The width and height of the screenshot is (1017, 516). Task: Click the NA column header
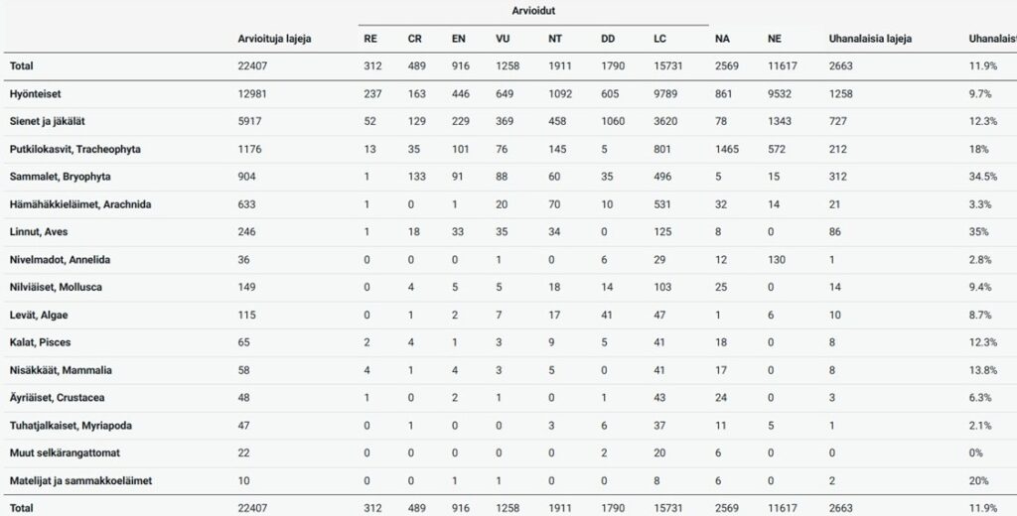(722, 39)
